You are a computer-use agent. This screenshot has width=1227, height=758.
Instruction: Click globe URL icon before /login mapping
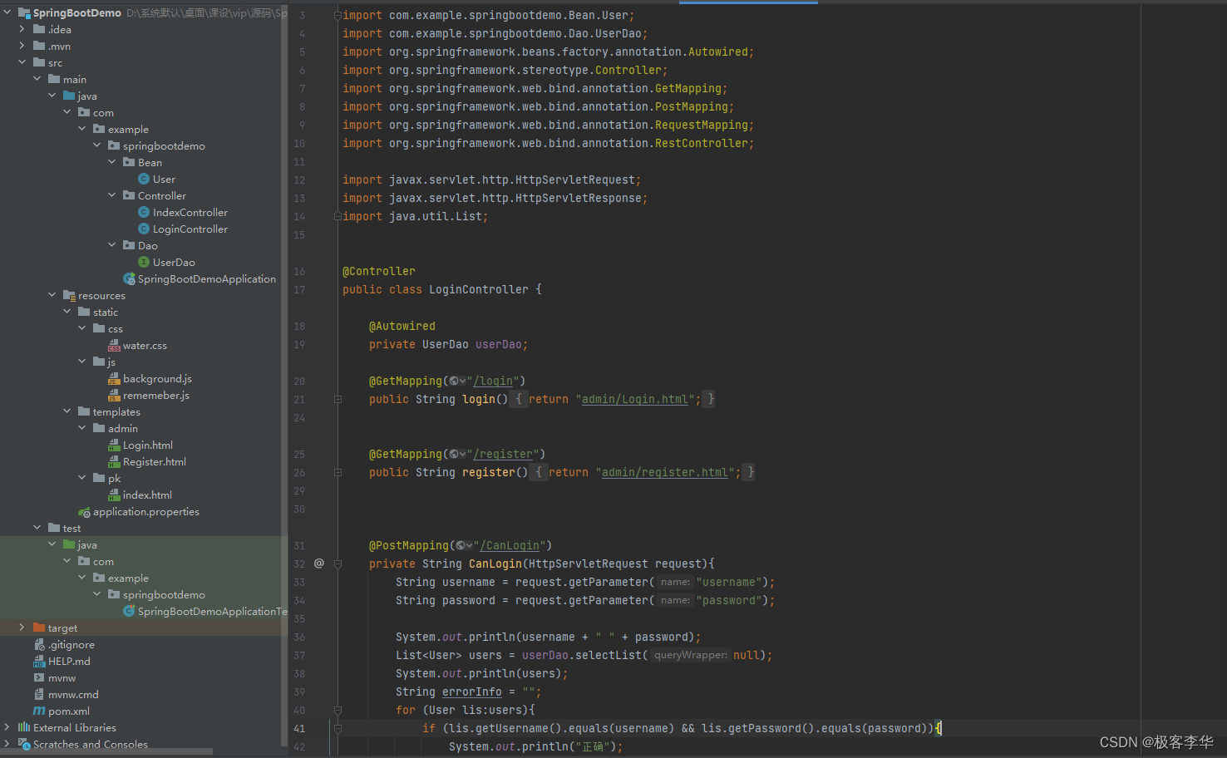coord(456,381)
